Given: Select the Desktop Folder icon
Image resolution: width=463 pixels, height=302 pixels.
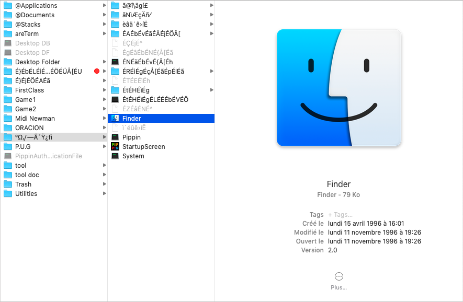Looking at the screenshot, I should pos(8,62).
